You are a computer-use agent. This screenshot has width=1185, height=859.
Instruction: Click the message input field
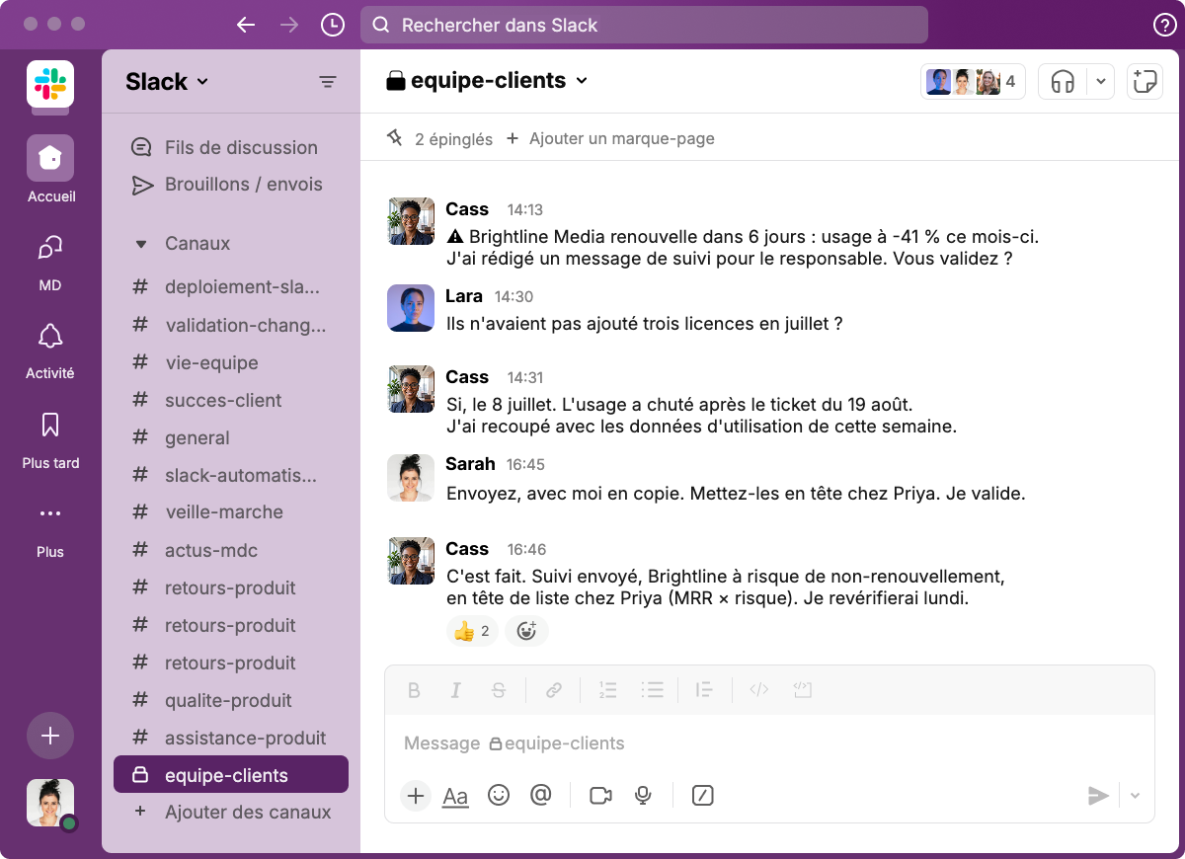point(769,743)
